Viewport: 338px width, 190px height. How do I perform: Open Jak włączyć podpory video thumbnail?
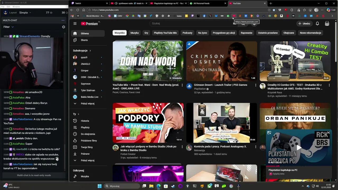tap(148, 123)
